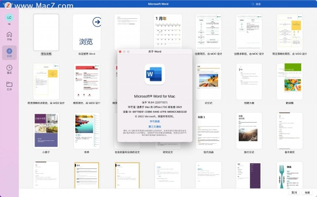317x197 pixels.
Task: Select the 现代信函 template
Action: coord(208,131)
